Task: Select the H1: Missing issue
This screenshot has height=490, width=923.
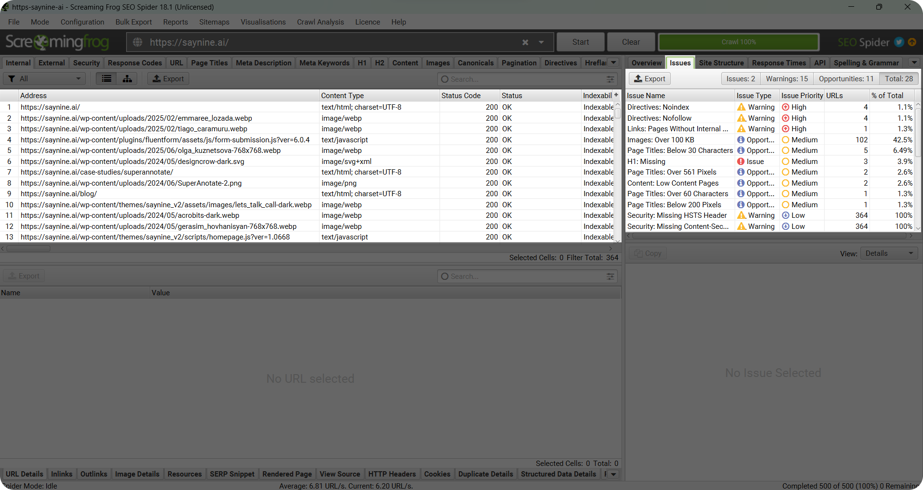Action: (x=770, y=162)
